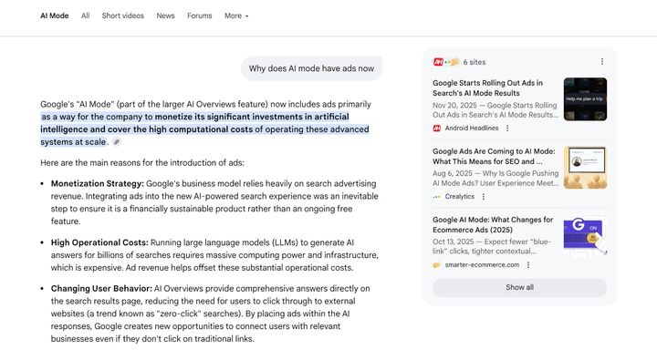The width and height of the screenshot is (657, 350).
Task: Click the smarter-ecommerce.com source name
Action: coord(483,265)
